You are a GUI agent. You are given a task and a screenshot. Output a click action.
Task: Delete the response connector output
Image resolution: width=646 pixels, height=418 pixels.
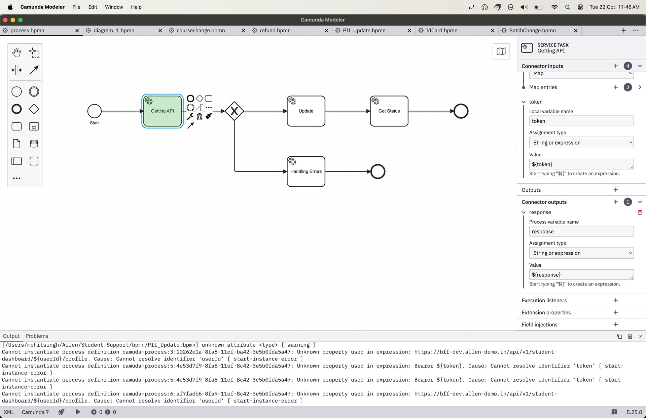(x=640, y=212)
